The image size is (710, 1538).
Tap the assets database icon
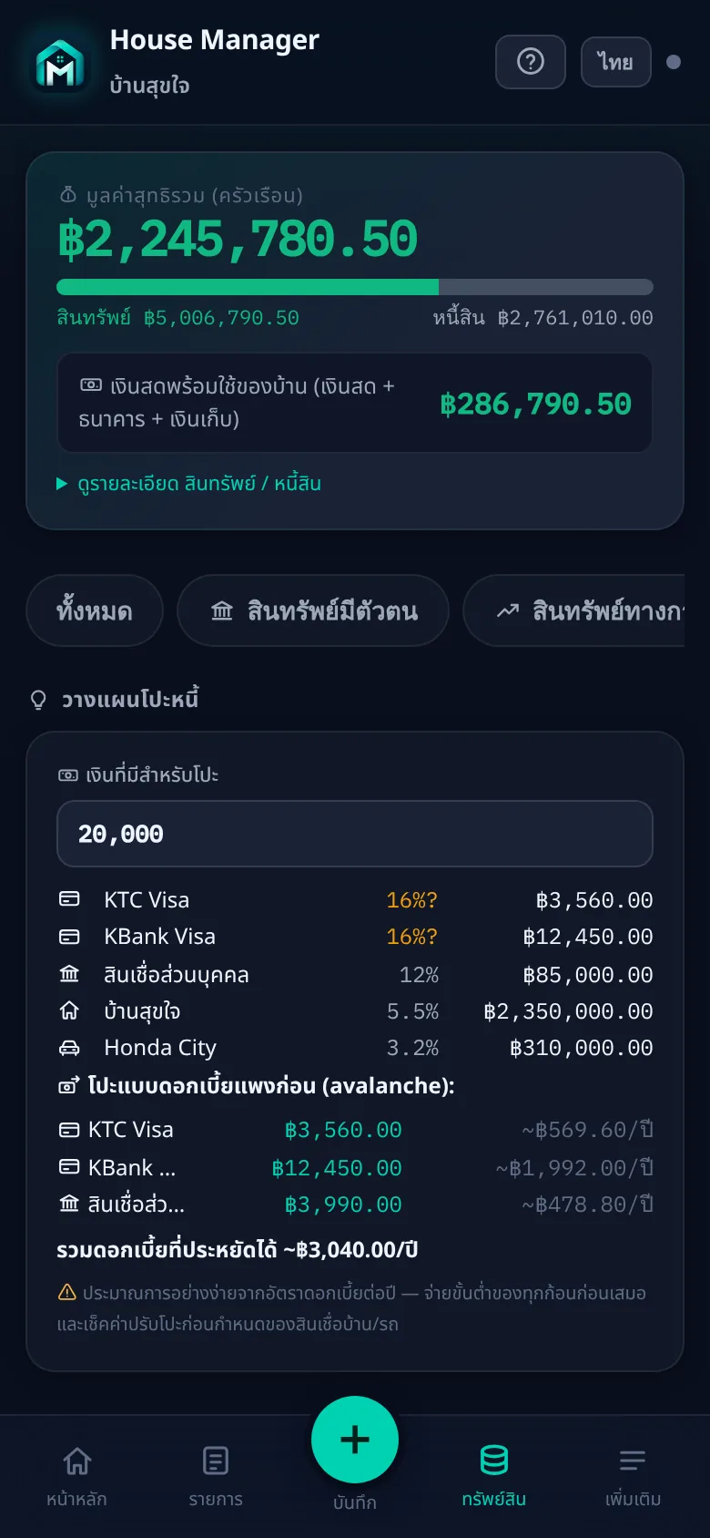(x=494, y=1460)
